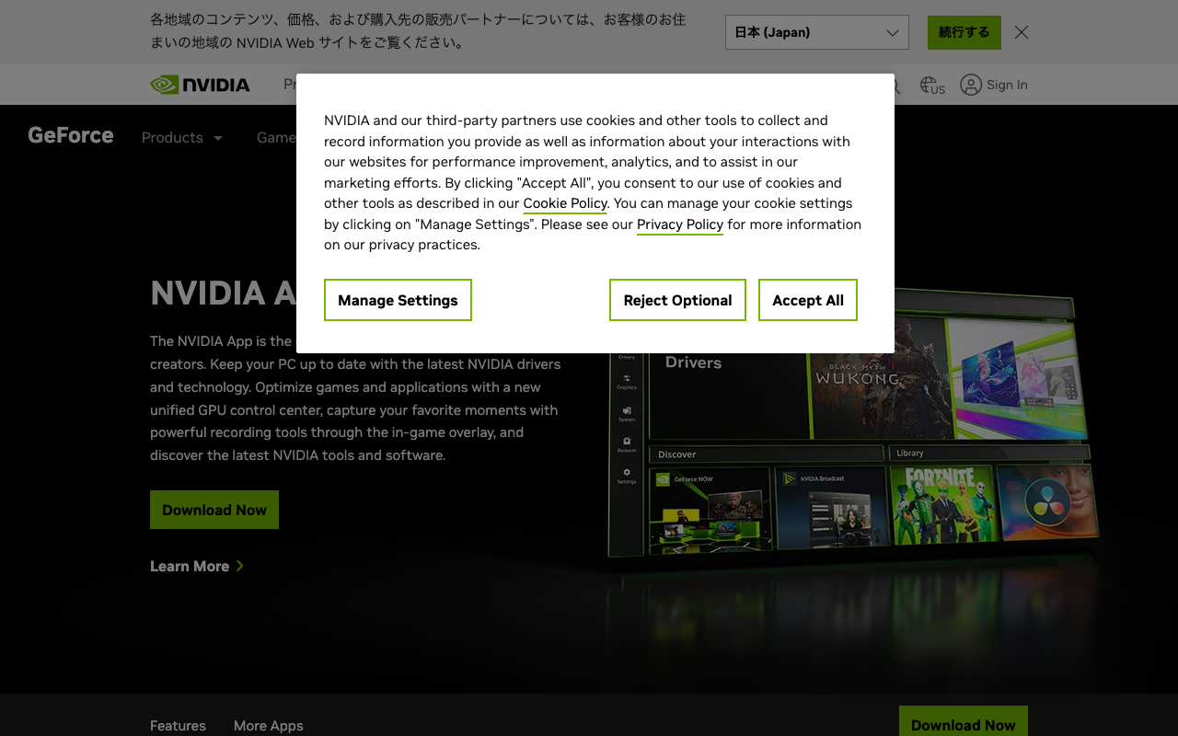The image size is (1178, 736).
Task: Click the Library section label
Action: coord(909,453)
